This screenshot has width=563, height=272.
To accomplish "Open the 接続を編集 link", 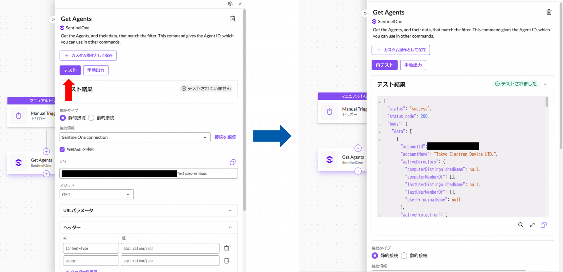I will (225, 137).
